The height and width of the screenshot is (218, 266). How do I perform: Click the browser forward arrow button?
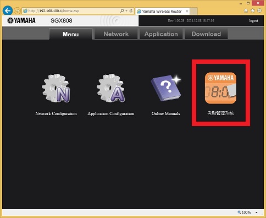17,11
